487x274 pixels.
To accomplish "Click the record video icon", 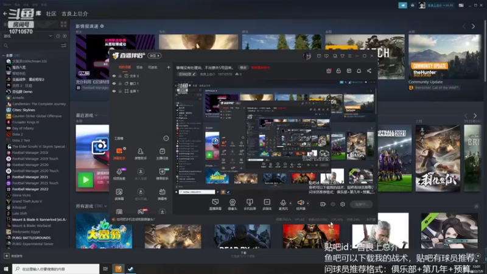I will (x=323, y=204).
